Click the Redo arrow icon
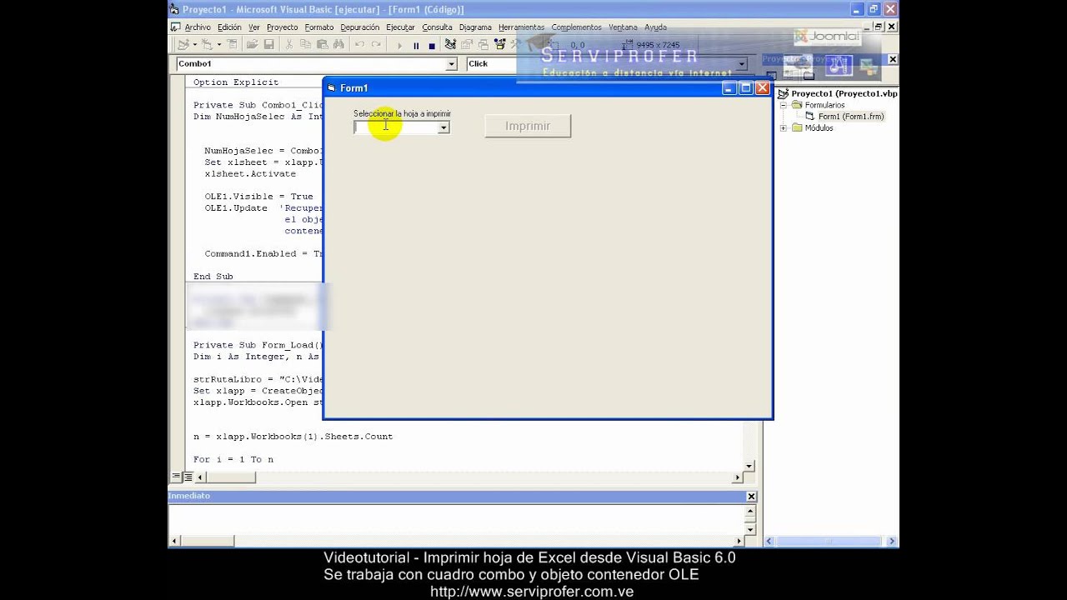1067x600 pixels. [376, 45]
